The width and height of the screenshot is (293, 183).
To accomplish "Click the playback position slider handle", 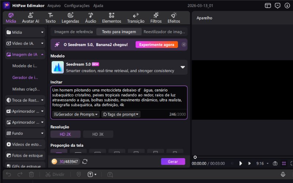I will 195,157.
